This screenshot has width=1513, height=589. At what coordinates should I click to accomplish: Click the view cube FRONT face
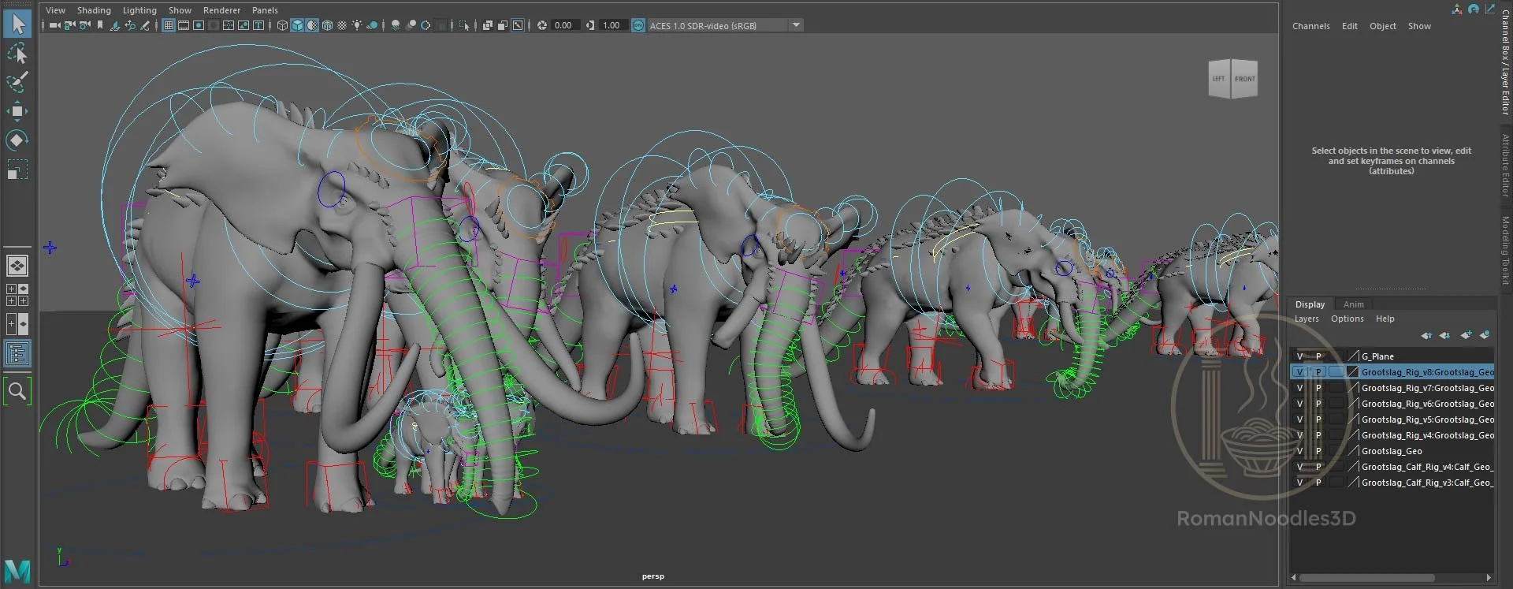click(x=1244, y=79)
